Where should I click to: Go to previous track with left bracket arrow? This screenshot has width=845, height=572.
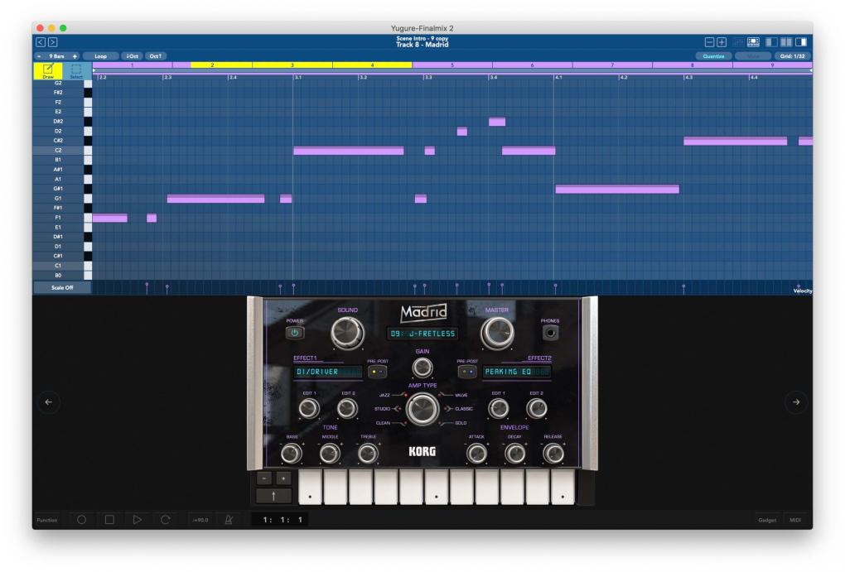[x=41, y=42]
